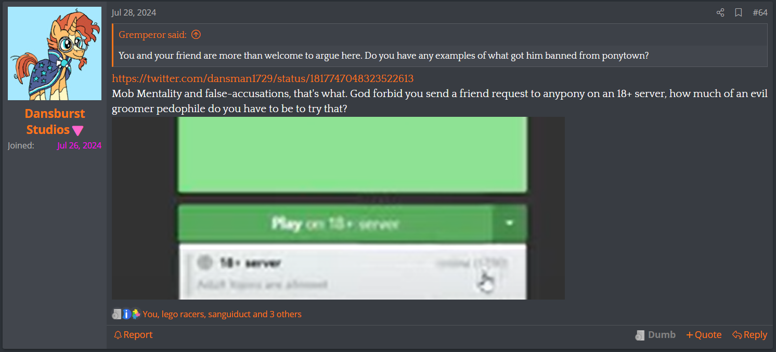The width and height of the screenshot is (776, 352).
Task: Bookmark this post with the bookmark icon
Action: coord(739,12)
